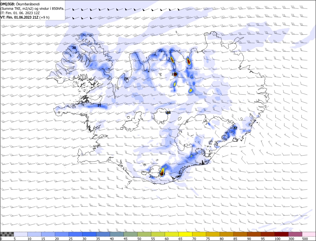Click the 'VT: Fim. 01.06.2023 21Z (+9 h)' line
Viewport: 316px width, 241px height.
tap(25, 17)
